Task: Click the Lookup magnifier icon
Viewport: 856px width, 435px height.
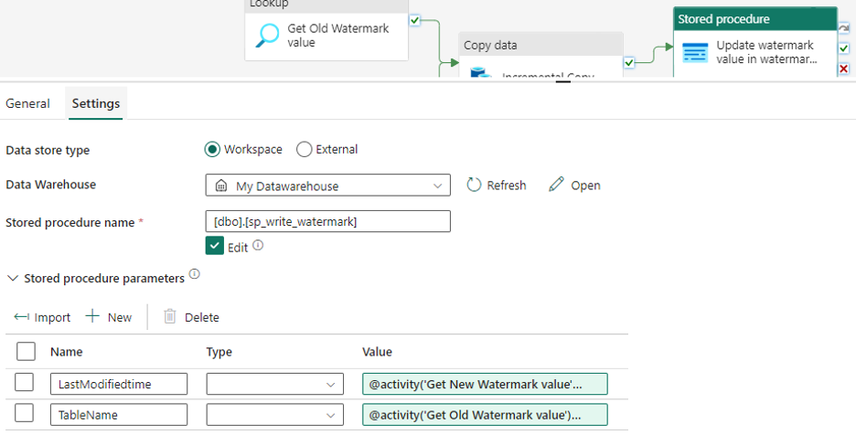Action: tap(267, 36)
